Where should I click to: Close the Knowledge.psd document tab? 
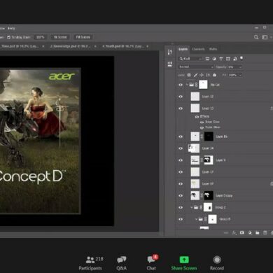pyautogui.click(x=95, y=46)
